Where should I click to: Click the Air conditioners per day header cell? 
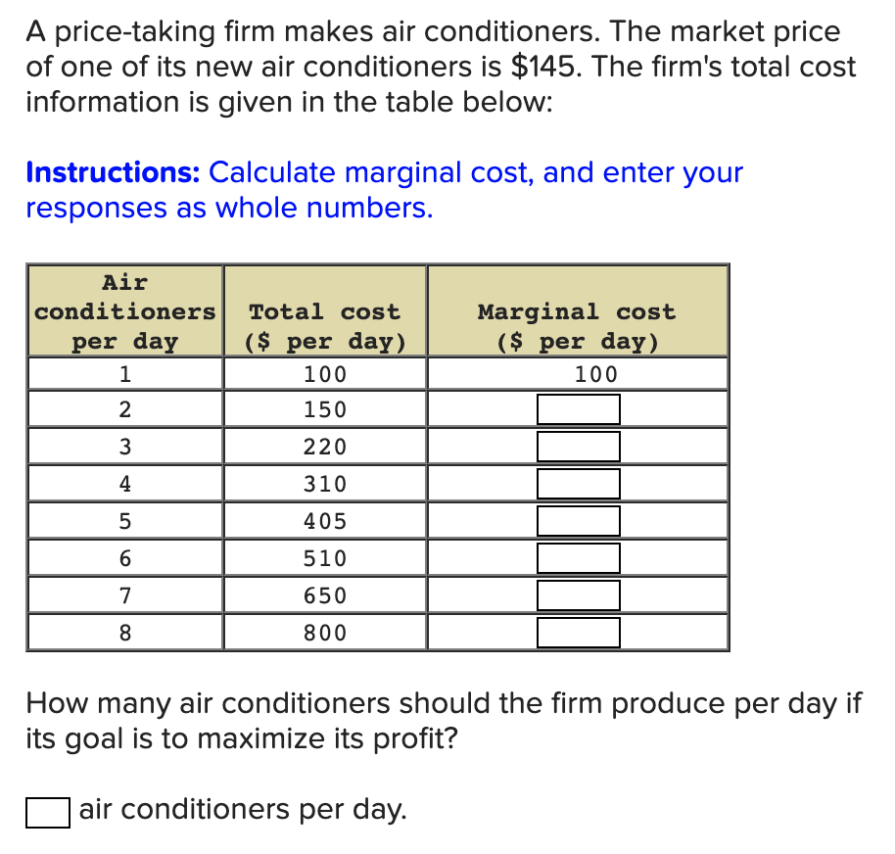point(124,311)
